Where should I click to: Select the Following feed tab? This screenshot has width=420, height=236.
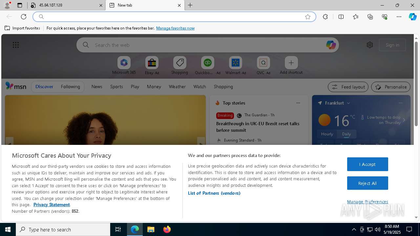coord(70,87)
